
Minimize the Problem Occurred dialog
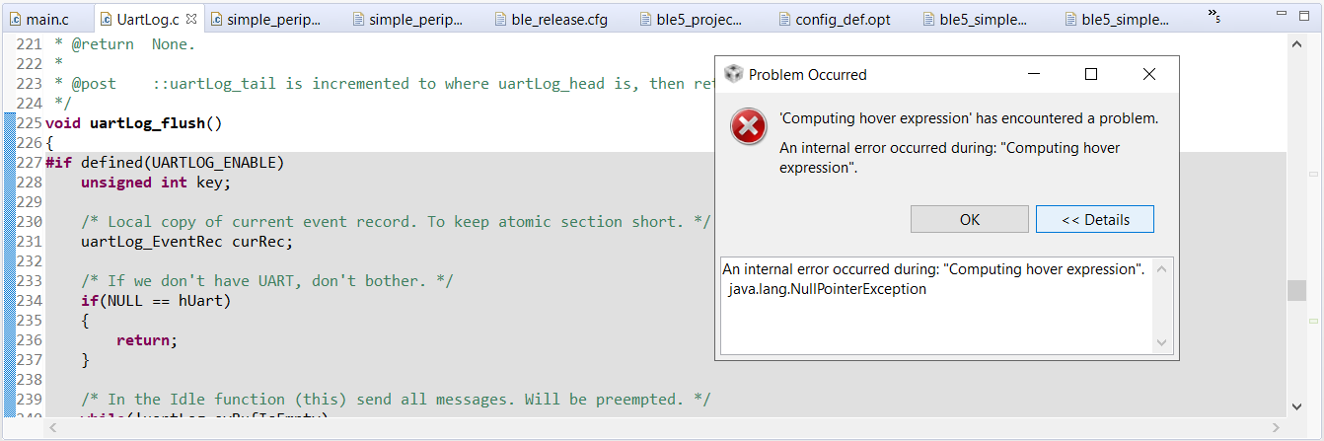[1033, 74]
